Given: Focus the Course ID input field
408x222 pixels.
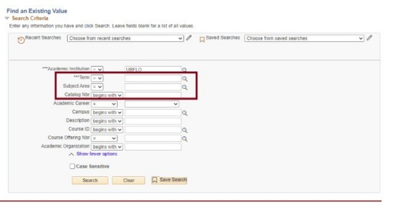Looking at the screenshot, I should point(153,130).
